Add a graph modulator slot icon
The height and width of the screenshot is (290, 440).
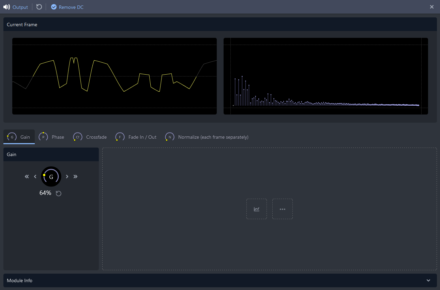257,209
